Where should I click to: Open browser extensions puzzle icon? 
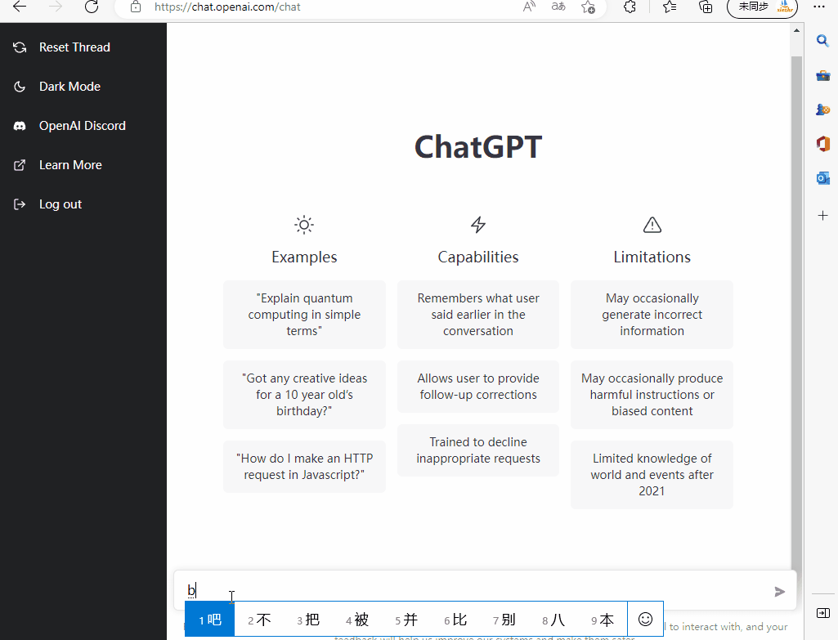(630, 7)
